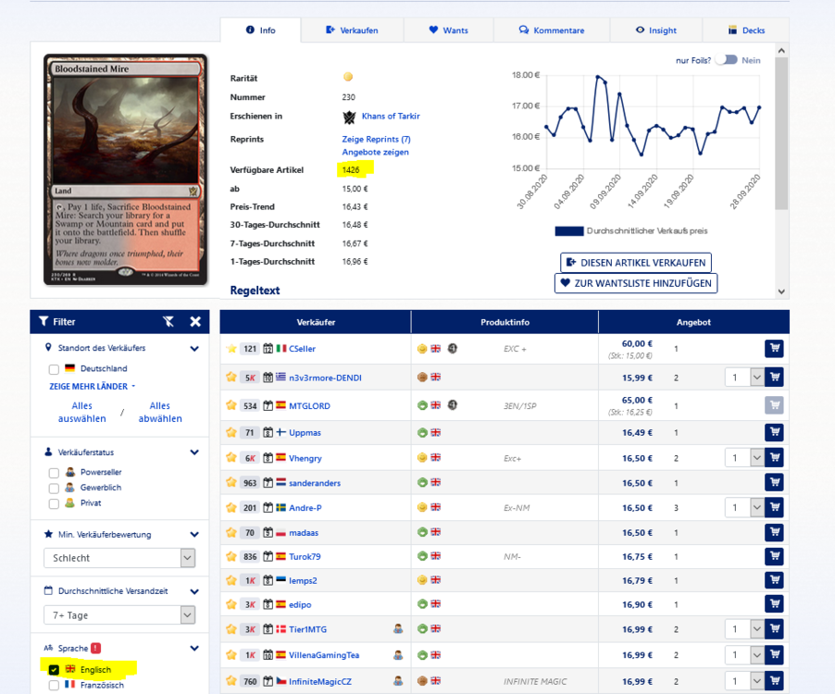Reset filters using the clear-filter icon
The image size is (835, 694).
point(168,321)
